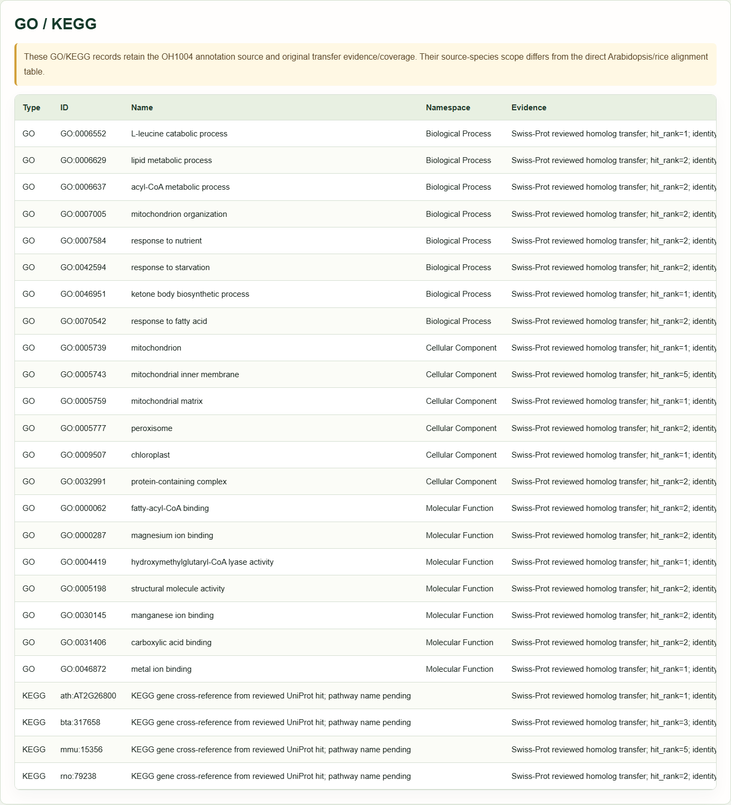The image size is (731, 805).
Task: Select KEGG ID rno:79238
Action: pyautogui.click(x=78, y=776)
